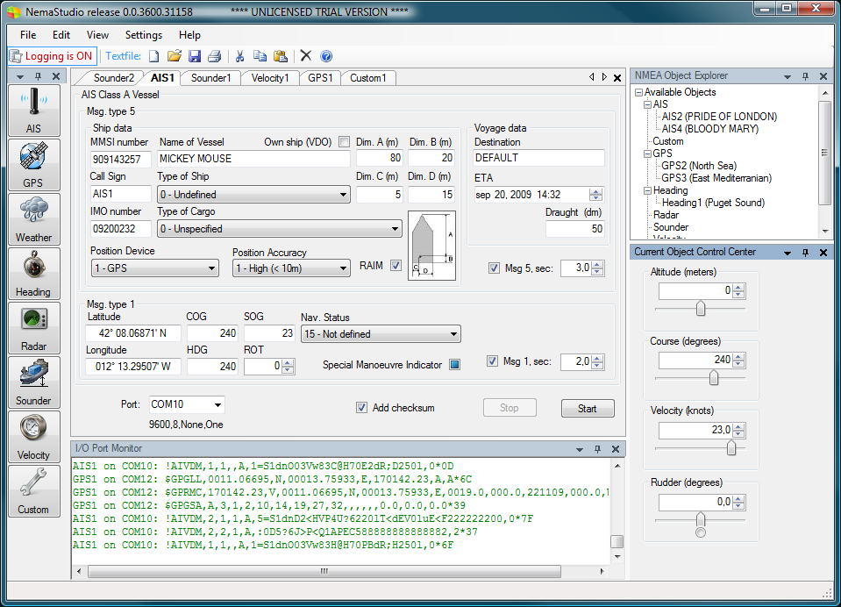Choose the GPS satellite icon
The image size is (841, 607).
(33, 156)
